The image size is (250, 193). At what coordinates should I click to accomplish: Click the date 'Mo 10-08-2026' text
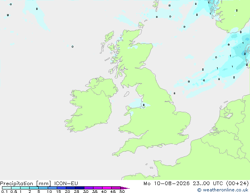coord(166,184)
